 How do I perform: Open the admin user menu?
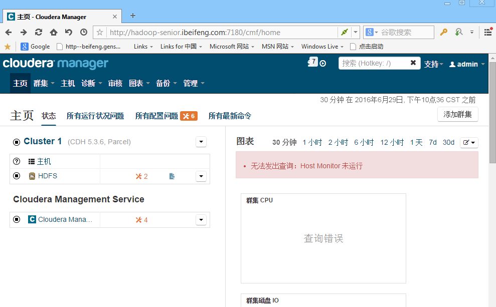click(467, 64)
